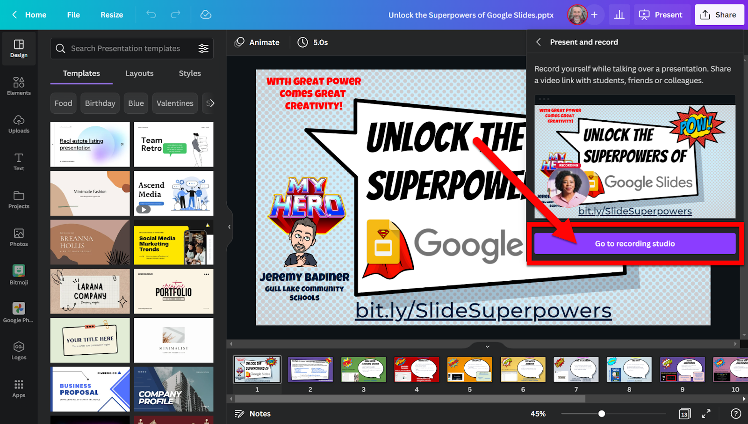Select slide 5 thumbnail

tap(470, 369)
